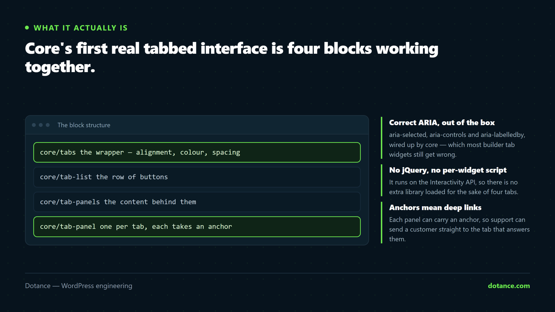Click the Interactivity API description paragraph
The width and height of the screenshot is (555, 312).
tap(454, 187)
